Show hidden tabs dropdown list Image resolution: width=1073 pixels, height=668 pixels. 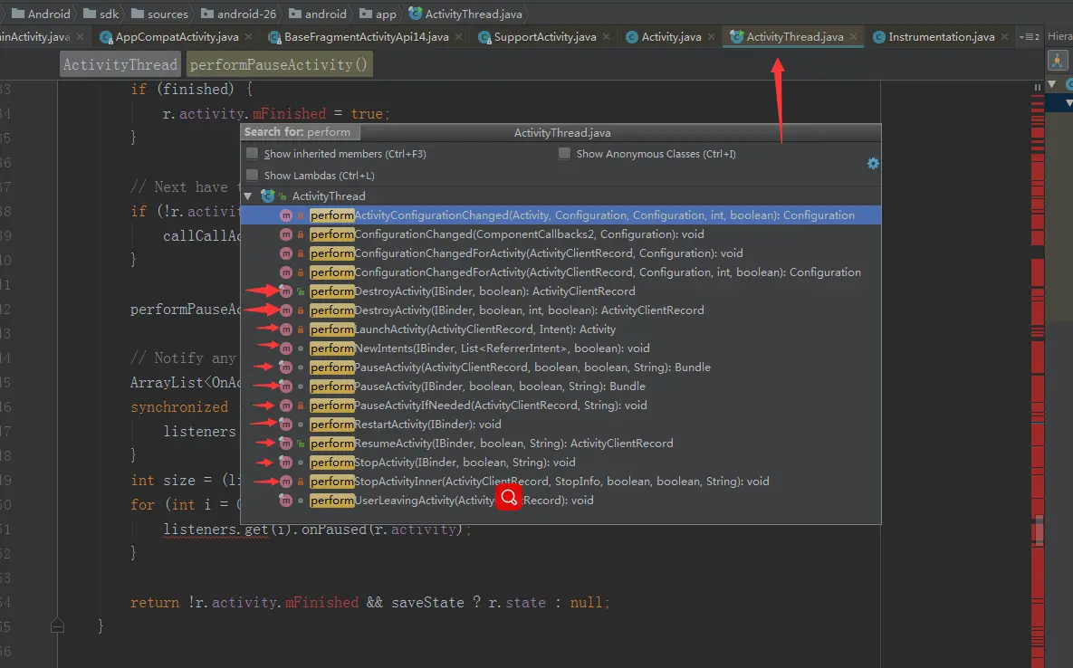pyautogui.click(x=1030, y=37)
